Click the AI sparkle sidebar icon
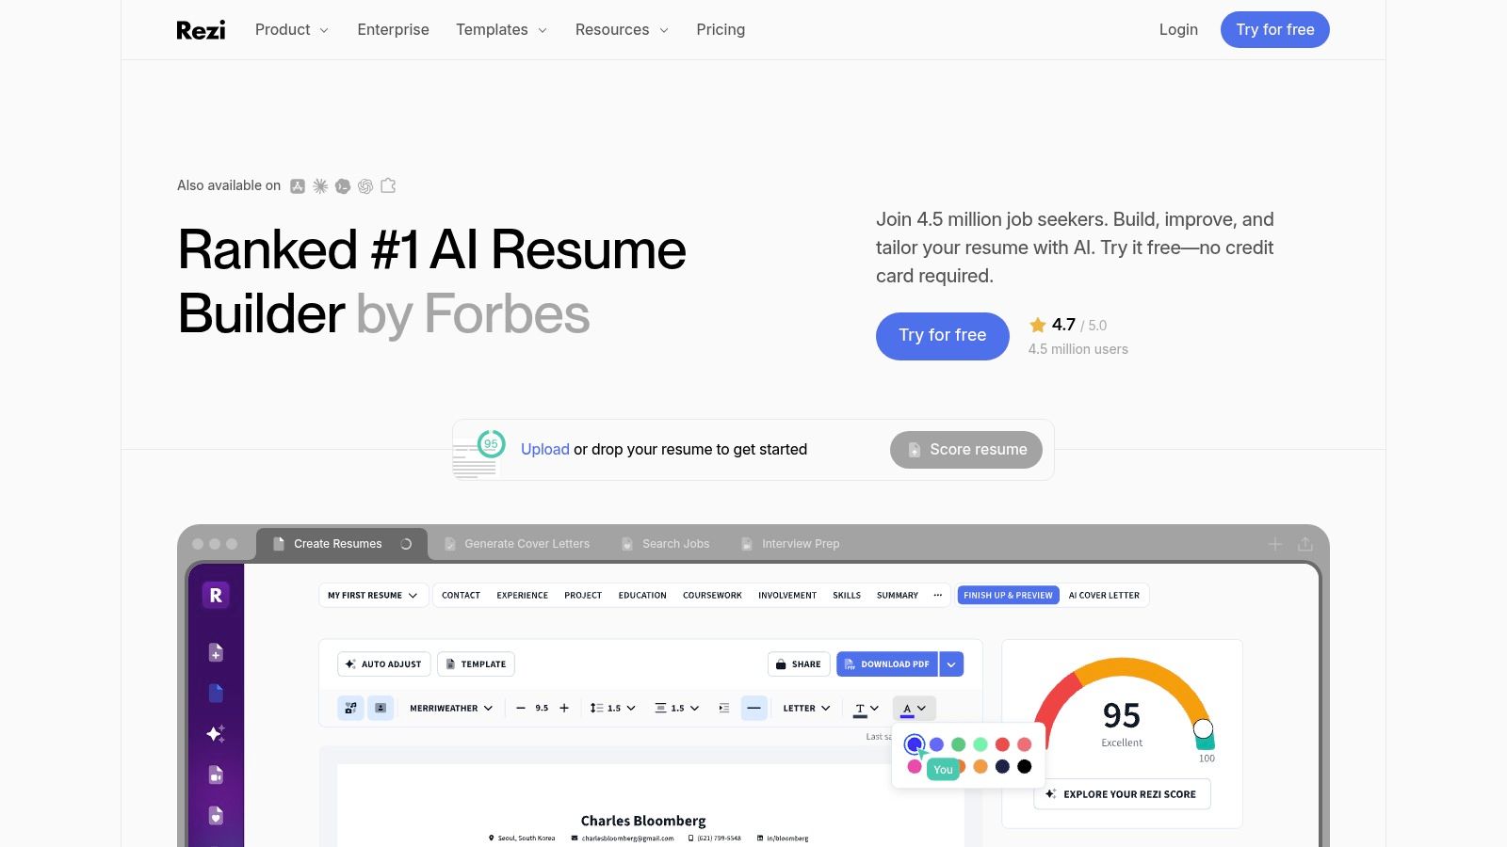The height and width of the screenshot is (847, 1507). [x=216, y=734]
